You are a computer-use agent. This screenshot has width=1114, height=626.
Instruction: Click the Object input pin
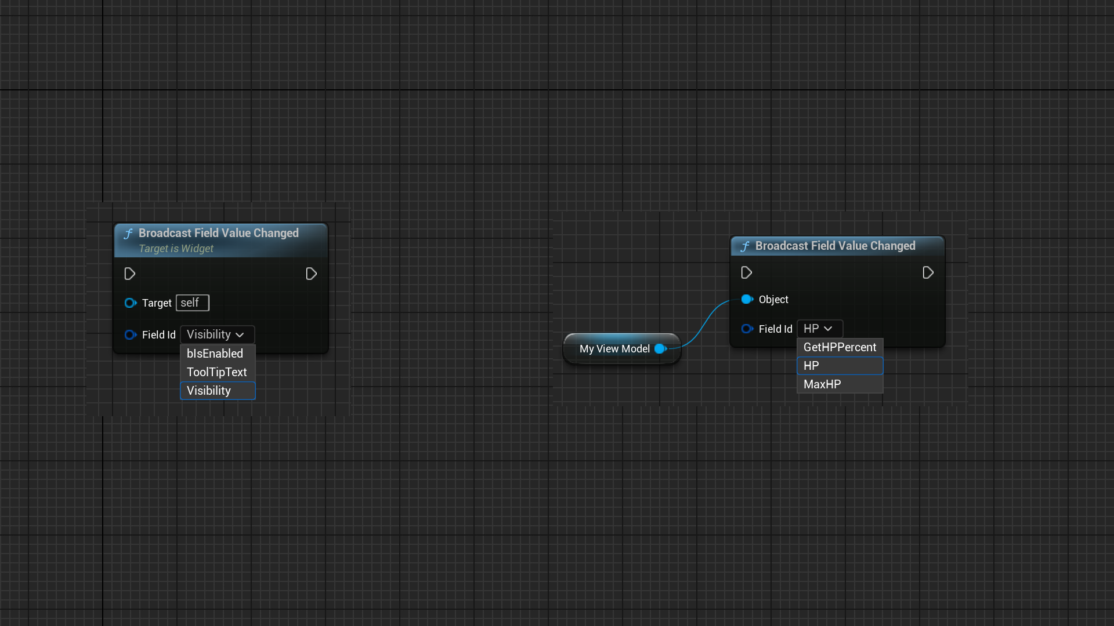click(747, 299)
